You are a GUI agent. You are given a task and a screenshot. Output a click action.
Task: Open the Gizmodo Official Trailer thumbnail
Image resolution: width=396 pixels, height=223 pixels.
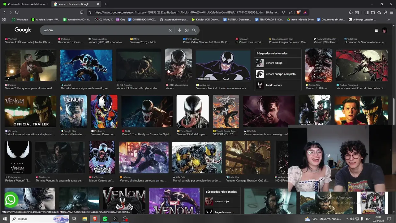point(30,111)
